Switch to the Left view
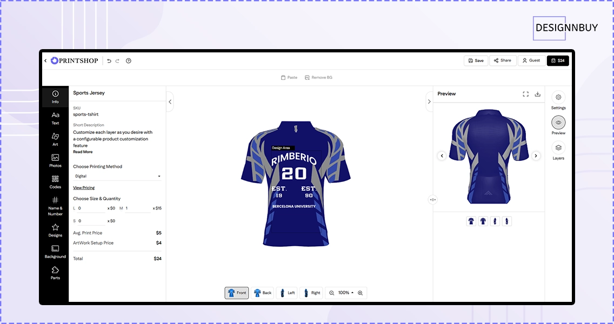 pyautogui.click(x=286, y=293)
